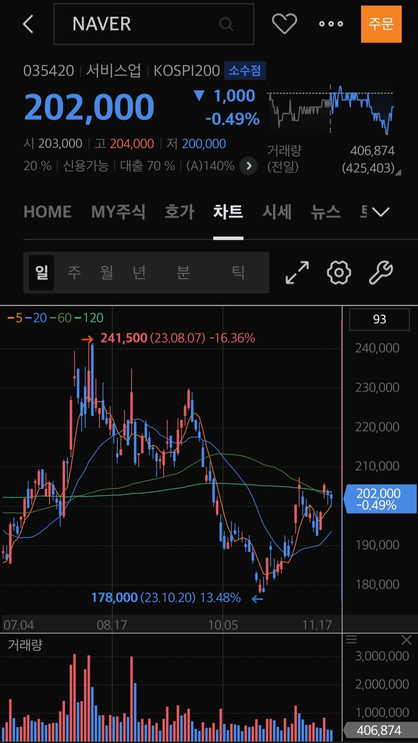Tap the 120-day moving average legend
The width and height of the screenshot is (418, 743).
coord(89,318)
